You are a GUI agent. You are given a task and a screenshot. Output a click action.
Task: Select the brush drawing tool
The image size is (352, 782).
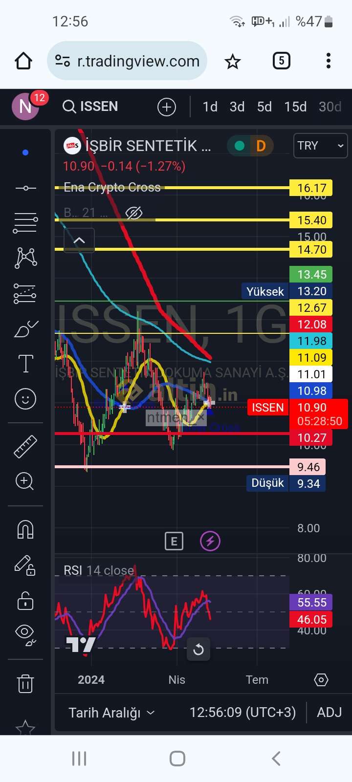click(x=26, y=329)
